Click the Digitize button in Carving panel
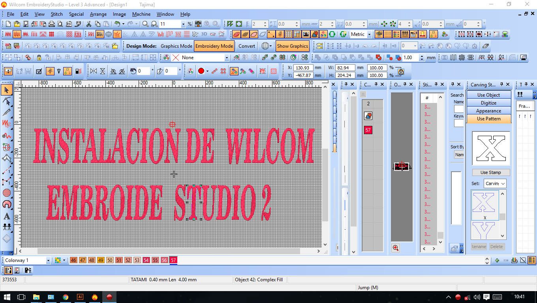The image size is (537, 303). pos(488,103)
